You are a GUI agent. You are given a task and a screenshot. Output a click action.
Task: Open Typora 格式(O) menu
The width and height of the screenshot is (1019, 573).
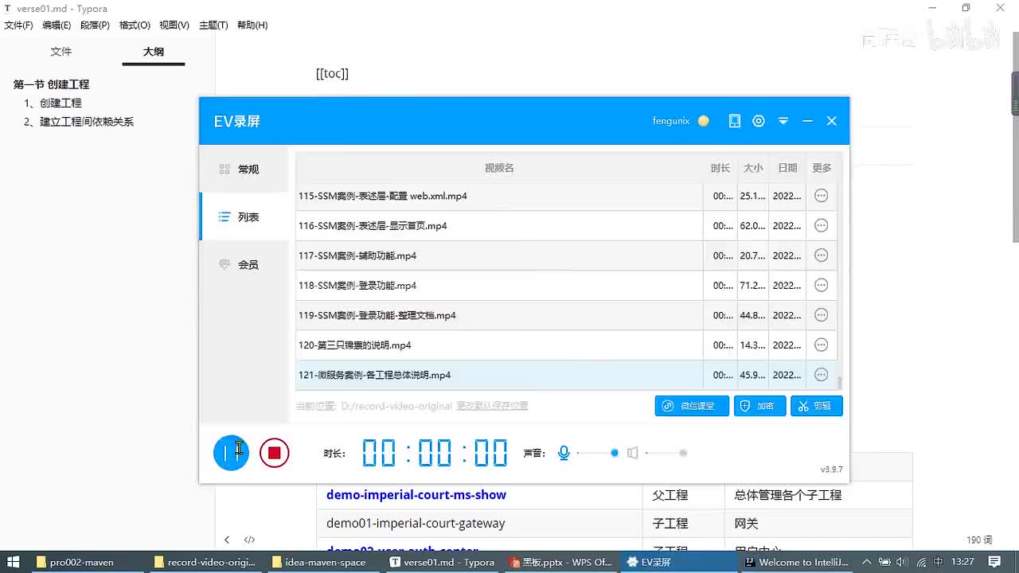[x=135, y=25]
